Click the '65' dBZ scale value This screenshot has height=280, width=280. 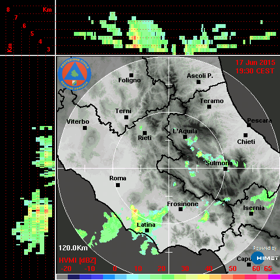pyautogui.click(x=268, y=269)
